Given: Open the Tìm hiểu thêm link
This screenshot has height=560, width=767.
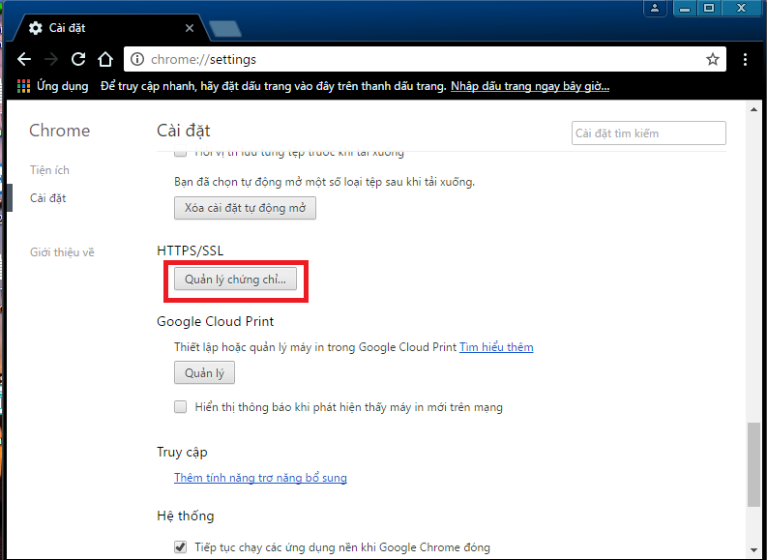Looking at the screenshot, I should point(496,347).
